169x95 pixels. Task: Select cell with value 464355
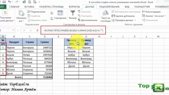45,59
